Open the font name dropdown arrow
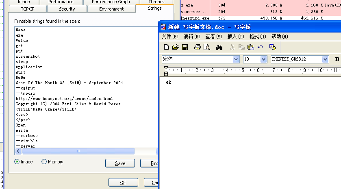Image resolution: width=341 pixels, height=189 pixels. 236,59
